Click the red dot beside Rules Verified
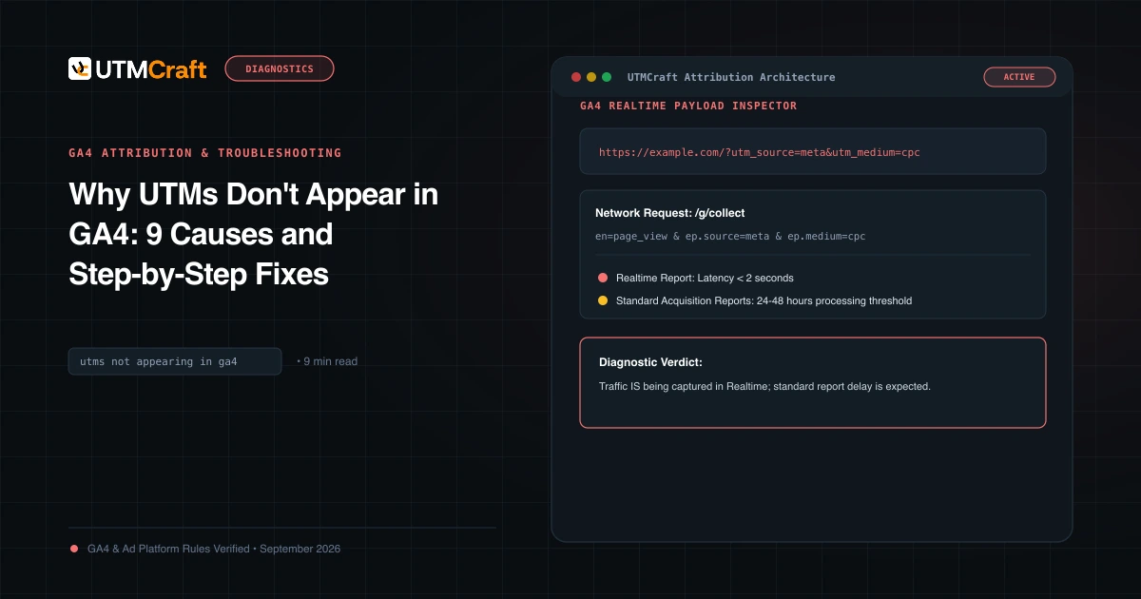Viewport: 1141px width, 599px height. [x=74, y=549]
